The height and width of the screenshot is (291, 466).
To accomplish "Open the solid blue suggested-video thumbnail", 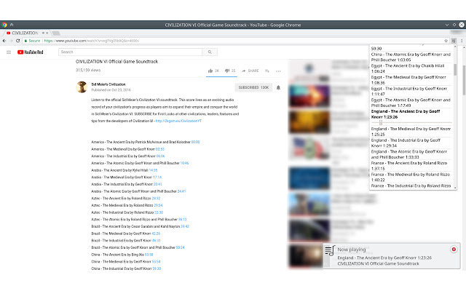I will (x=309, y=178).
